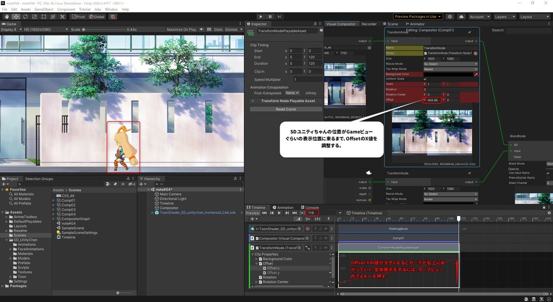Screen dimensions: 553x302
Task: Toggle Timeline Preview mode
Action: tap(253, 213)
